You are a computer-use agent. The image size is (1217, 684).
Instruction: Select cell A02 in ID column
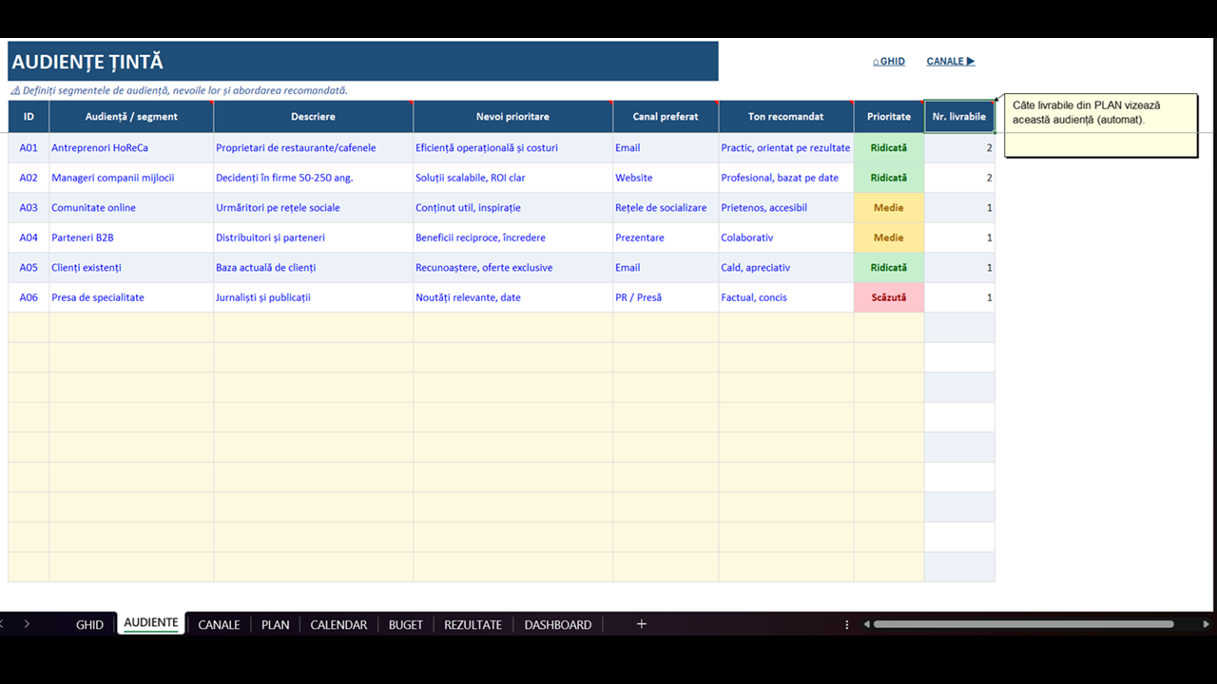point(29,178)
